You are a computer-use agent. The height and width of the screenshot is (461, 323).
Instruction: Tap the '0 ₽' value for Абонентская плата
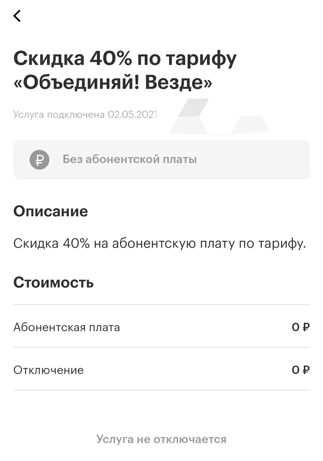coord(301,327)
